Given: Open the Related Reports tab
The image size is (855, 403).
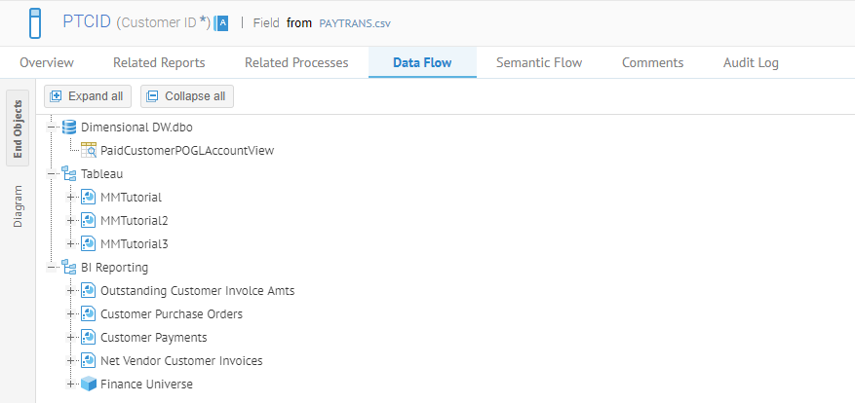Looking at the screenshot, I should click(x=159, y=62).
